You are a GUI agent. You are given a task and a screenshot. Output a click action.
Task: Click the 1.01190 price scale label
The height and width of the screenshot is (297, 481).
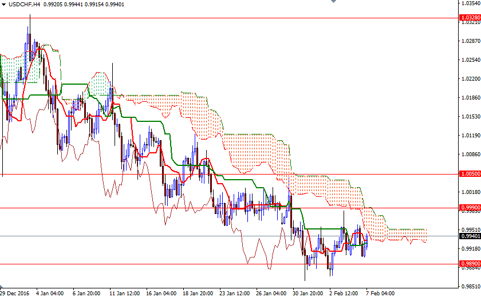pos(471,136)
